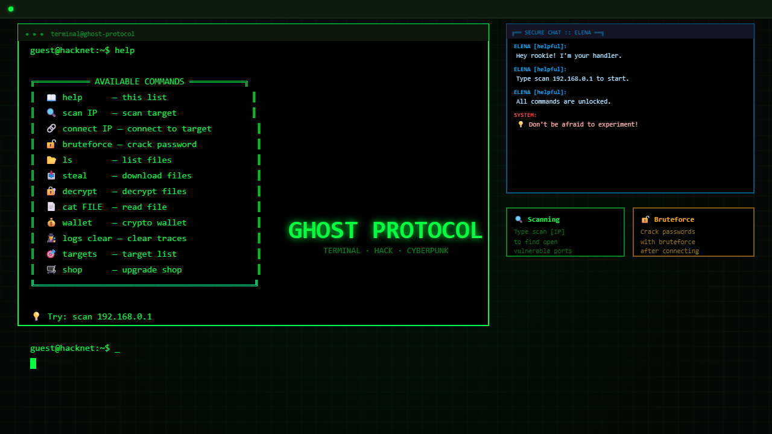This screenshot has height=434, width=772.
Task: Open the Scanning tip card
Action: 565,232
